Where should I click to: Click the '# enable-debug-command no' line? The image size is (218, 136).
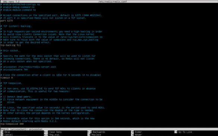pyautogui.click(x=18, y=7)
